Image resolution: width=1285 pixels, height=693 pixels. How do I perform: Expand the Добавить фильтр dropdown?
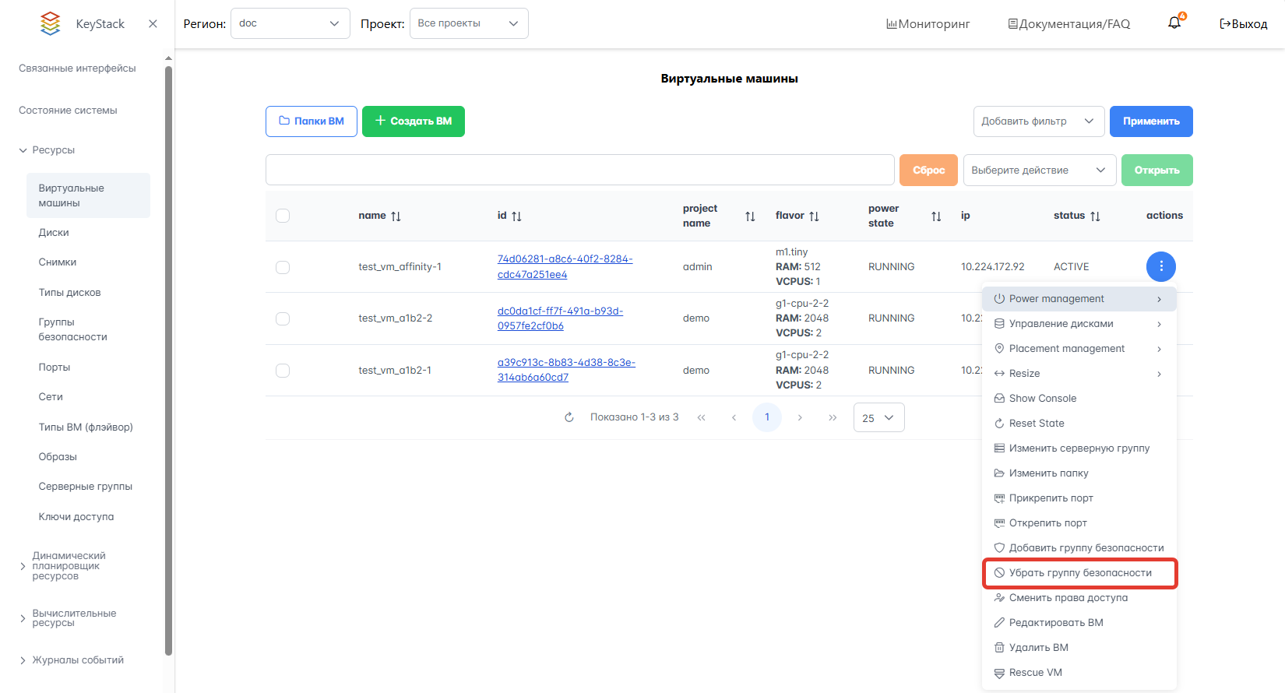tap(1038, 121)
